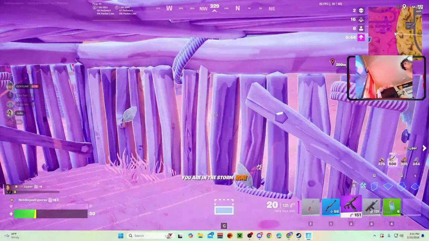The height and width of the screenshot is (241, 429).
Task: Click the Ping: 33 network stat
Action: click(x=97, y=4)
